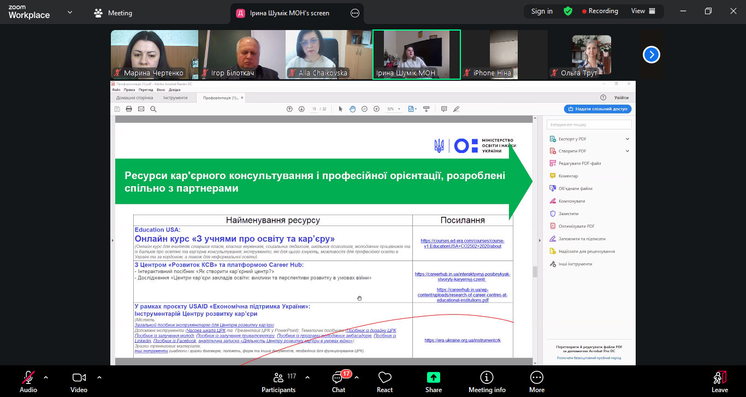Select the Meeting tab

pos(114,13)
